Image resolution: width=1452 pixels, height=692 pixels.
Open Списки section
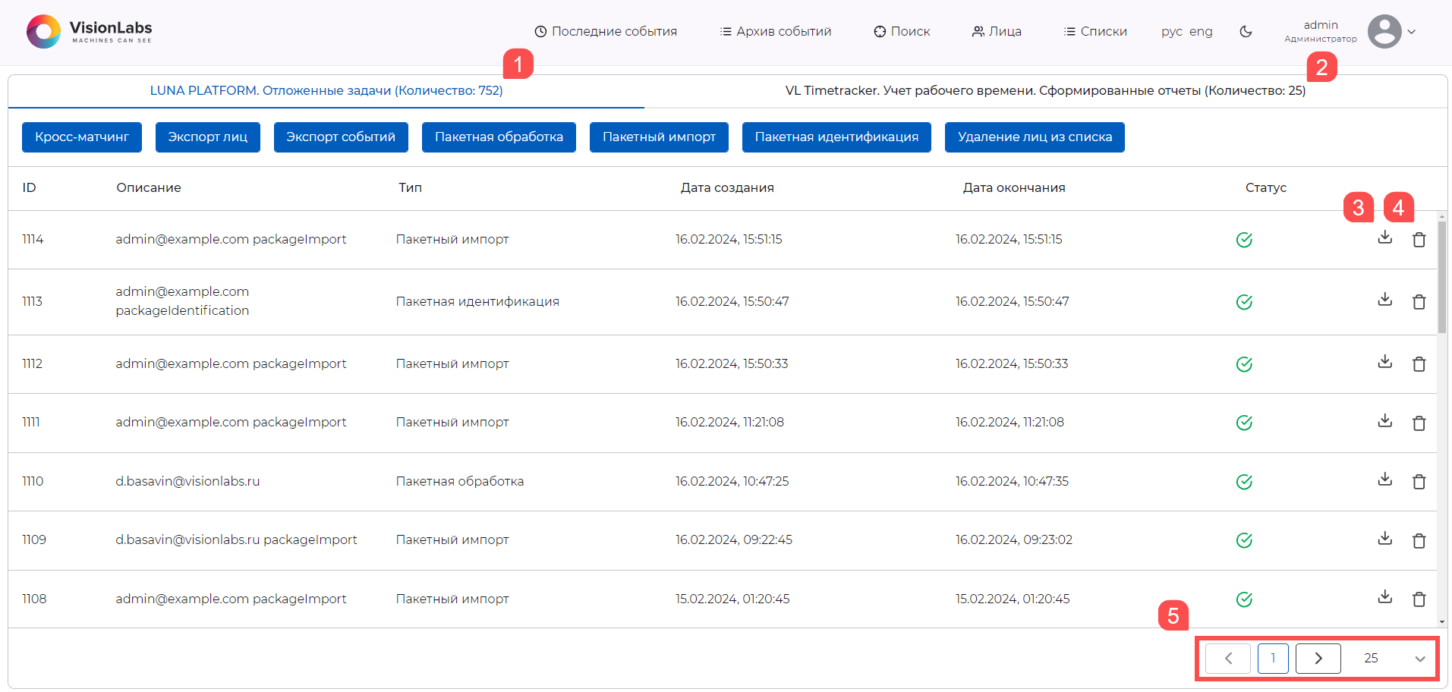coord(1095,32)
